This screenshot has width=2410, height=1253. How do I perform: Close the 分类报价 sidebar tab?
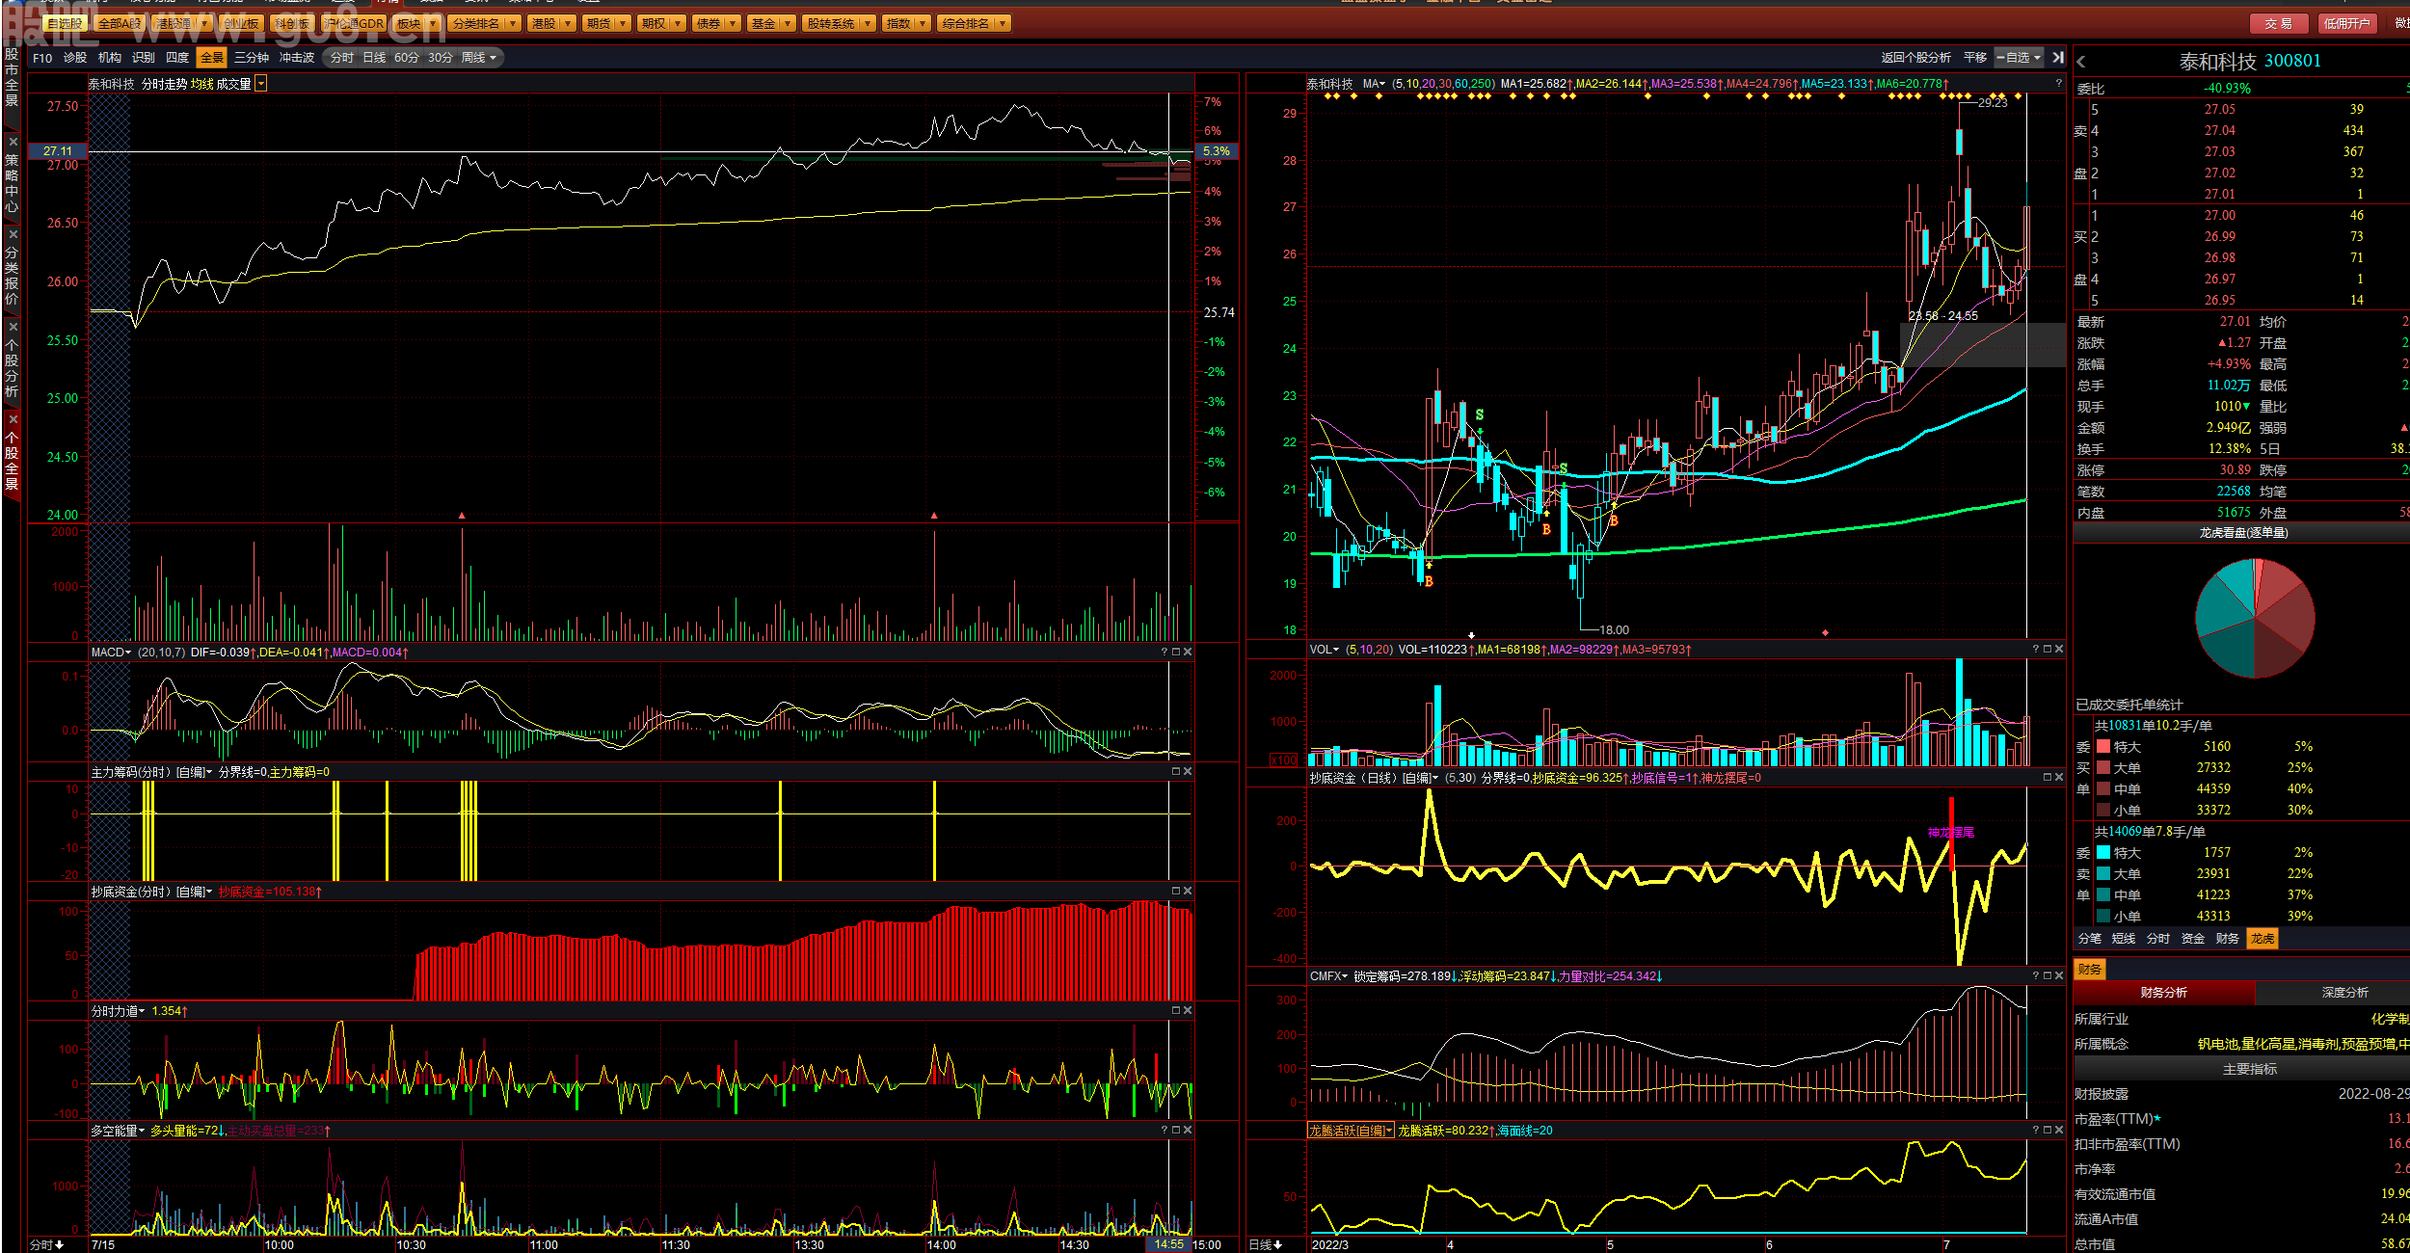[x=13, y=234]
